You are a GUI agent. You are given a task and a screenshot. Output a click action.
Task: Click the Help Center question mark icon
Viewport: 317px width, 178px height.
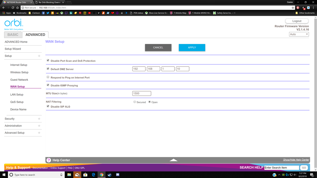[49, 160]
